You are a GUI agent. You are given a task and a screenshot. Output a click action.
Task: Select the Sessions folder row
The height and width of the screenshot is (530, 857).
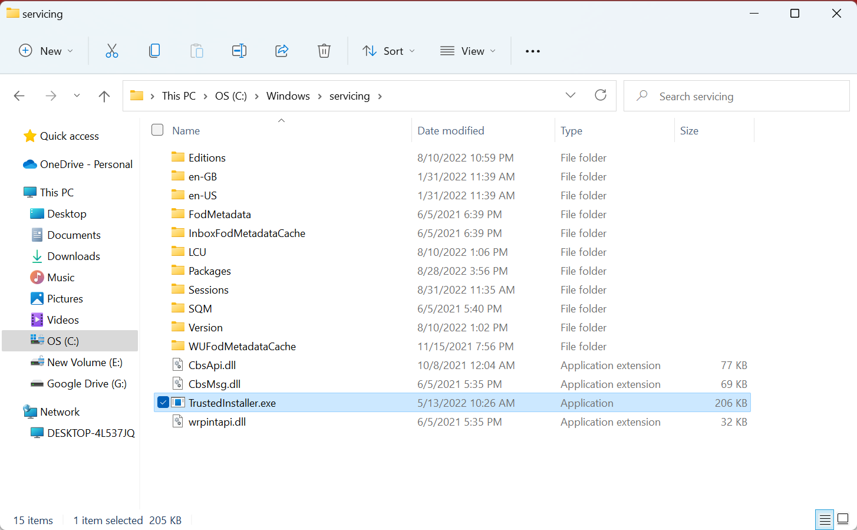pos(452,289)
